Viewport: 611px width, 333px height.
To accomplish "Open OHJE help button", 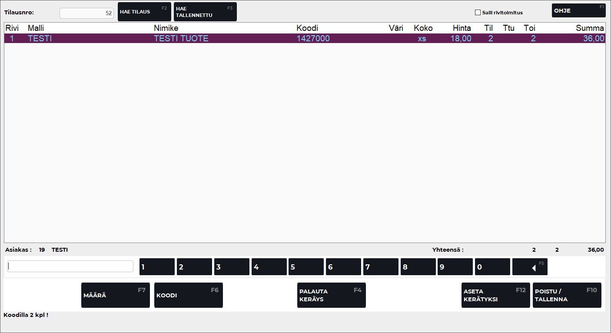I will [578, 10].
